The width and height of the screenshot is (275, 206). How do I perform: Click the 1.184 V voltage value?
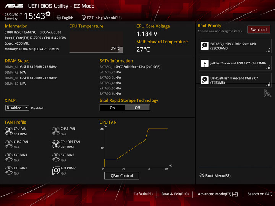(x=147, y=34)
